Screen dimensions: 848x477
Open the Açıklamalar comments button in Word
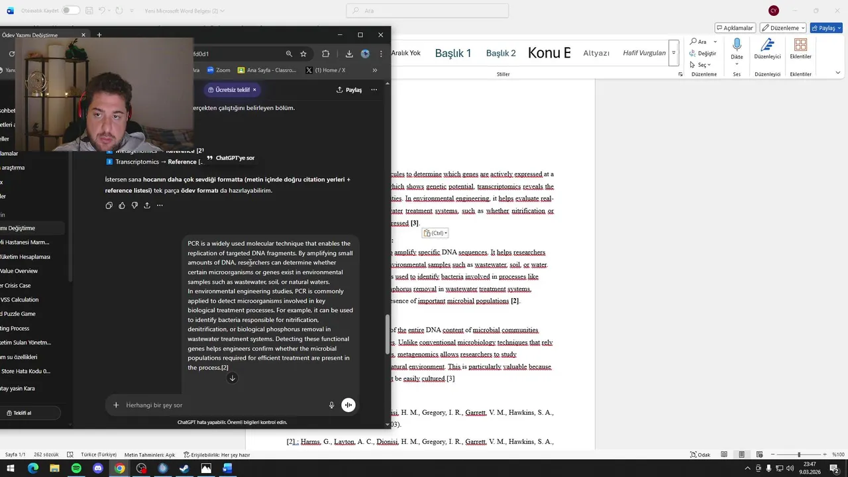(735, 28)
